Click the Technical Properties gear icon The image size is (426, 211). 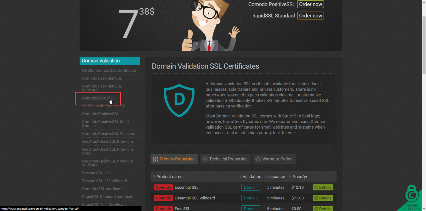[205, 159]
